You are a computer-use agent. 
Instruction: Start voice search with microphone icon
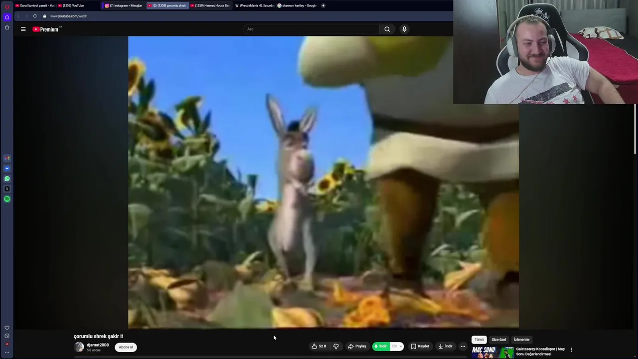pyautogui.click(x=404, y=29)
